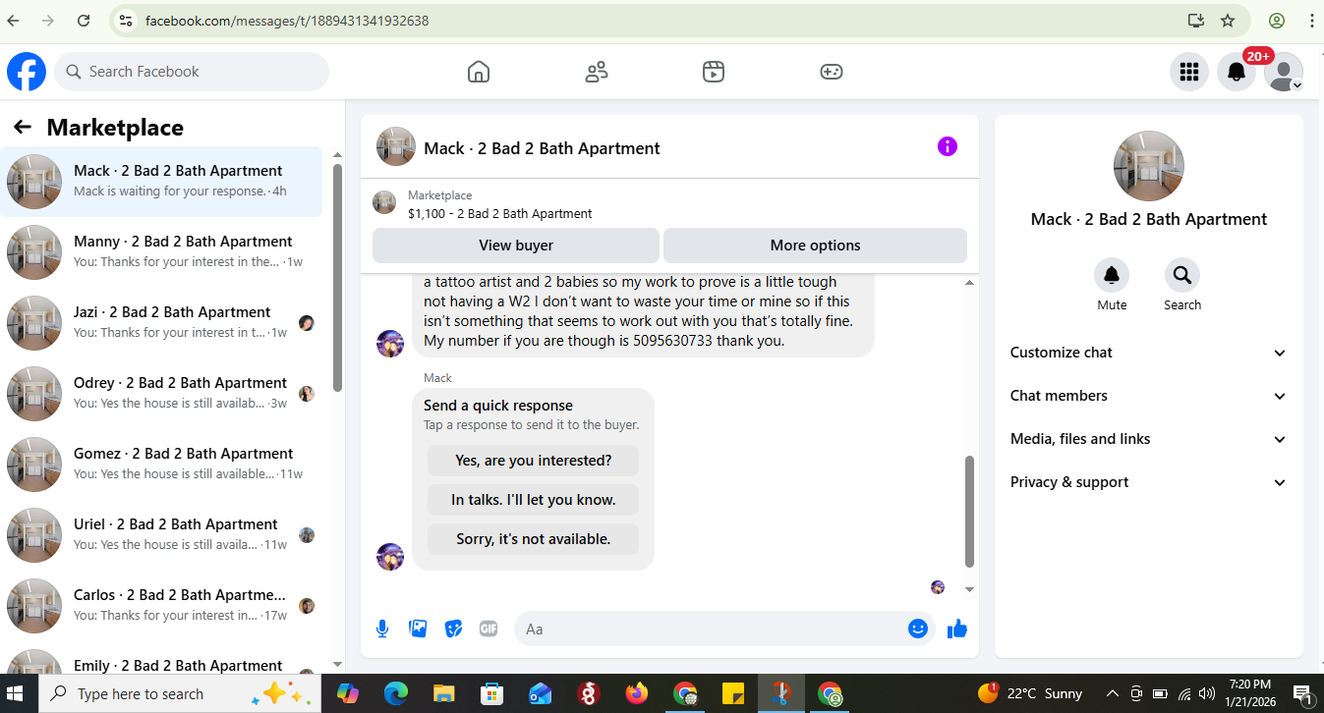Viewport: 1324px width, 713px height.
Task: Record a voice clip with microphone icon
Action: pyautogui.click(x=382, y=629)
